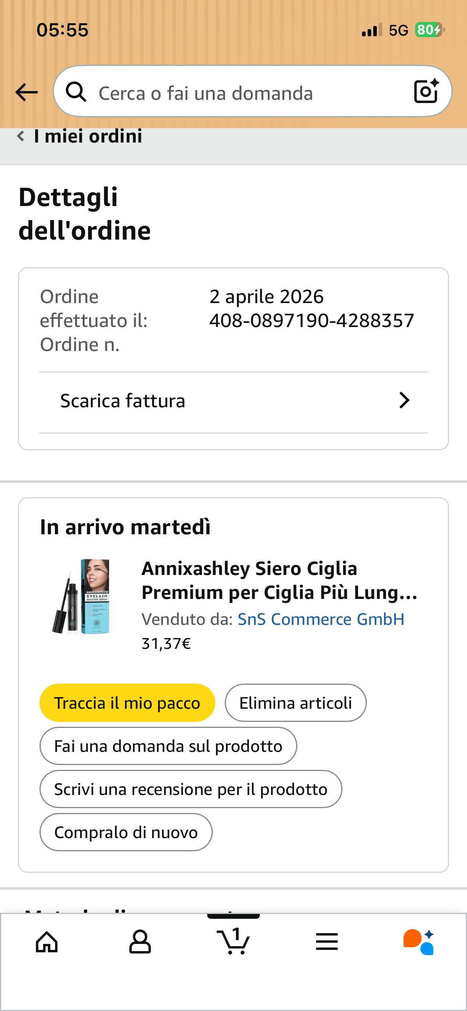Tap the eyelash serum product thumbnail

82,597
